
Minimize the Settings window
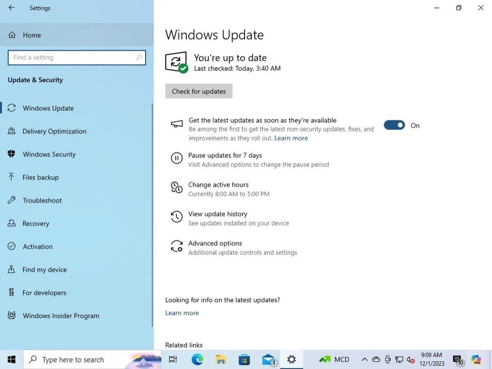(x=437, y=8)
